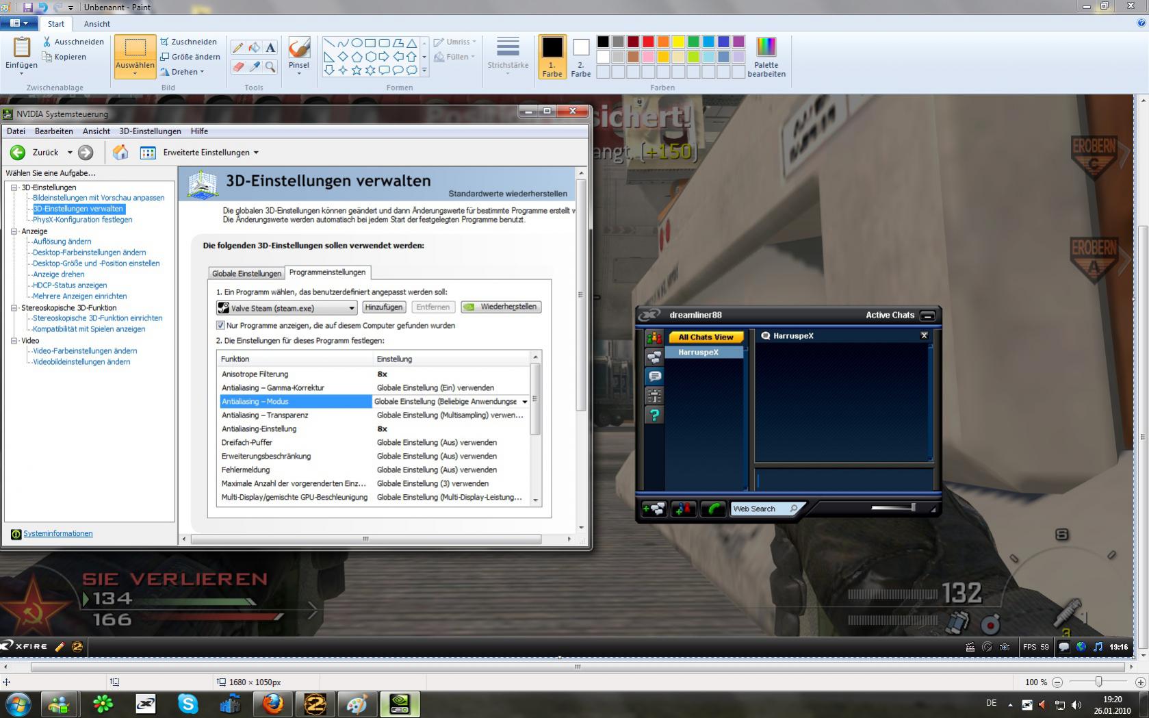The height and width of the screenshot is (718, 1149).
Task: Click the Xfire add friend icon
Action: coord(683,509)
